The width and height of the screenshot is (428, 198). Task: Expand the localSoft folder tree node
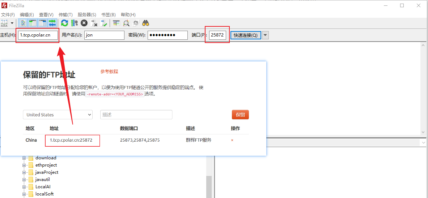(x=24, y=194)
